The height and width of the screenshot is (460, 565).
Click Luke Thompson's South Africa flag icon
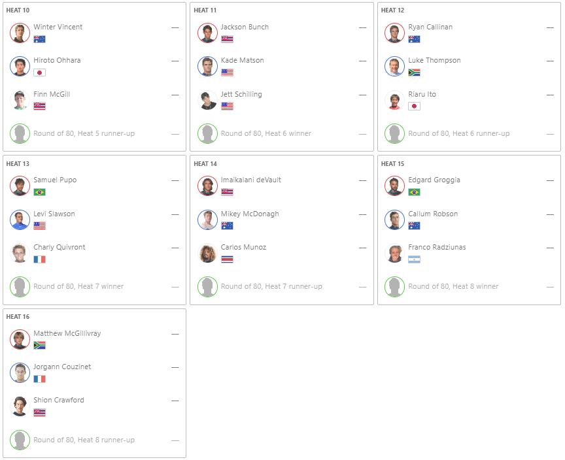[x=414, y=73]
